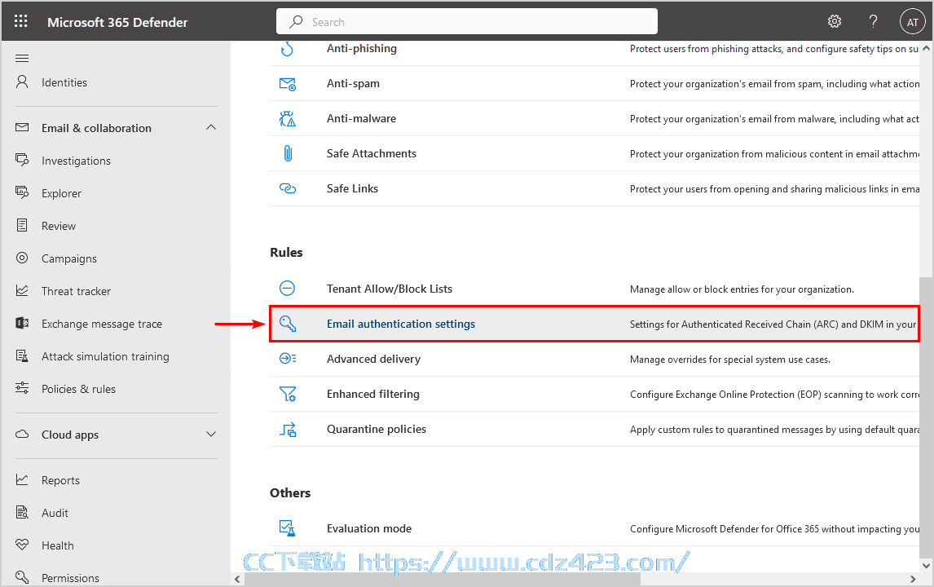The image size is (934, 587).
Task: Collapse the navigation hamburger menu
Action: click(22, 58)
